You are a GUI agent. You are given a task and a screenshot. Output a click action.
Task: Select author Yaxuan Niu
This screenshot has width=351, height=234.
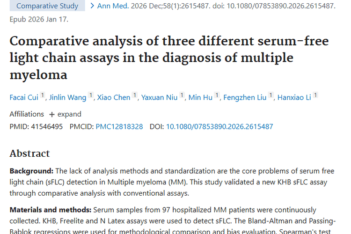159,97
